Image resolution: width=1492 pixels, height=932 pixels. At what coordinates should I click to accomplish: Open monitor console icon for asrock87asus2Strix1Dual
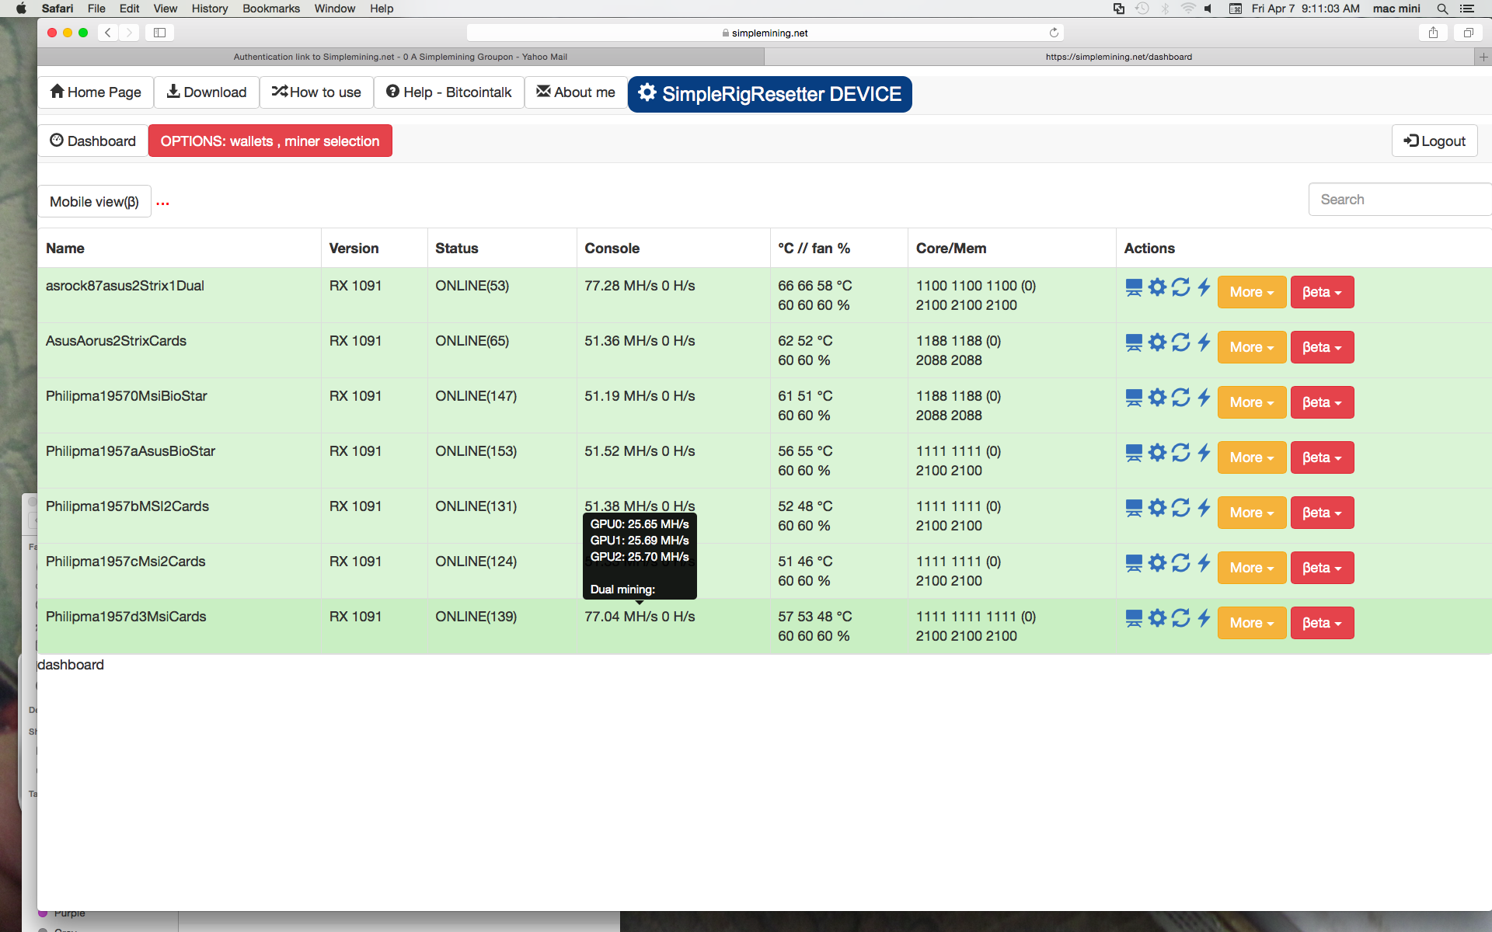1134,288
